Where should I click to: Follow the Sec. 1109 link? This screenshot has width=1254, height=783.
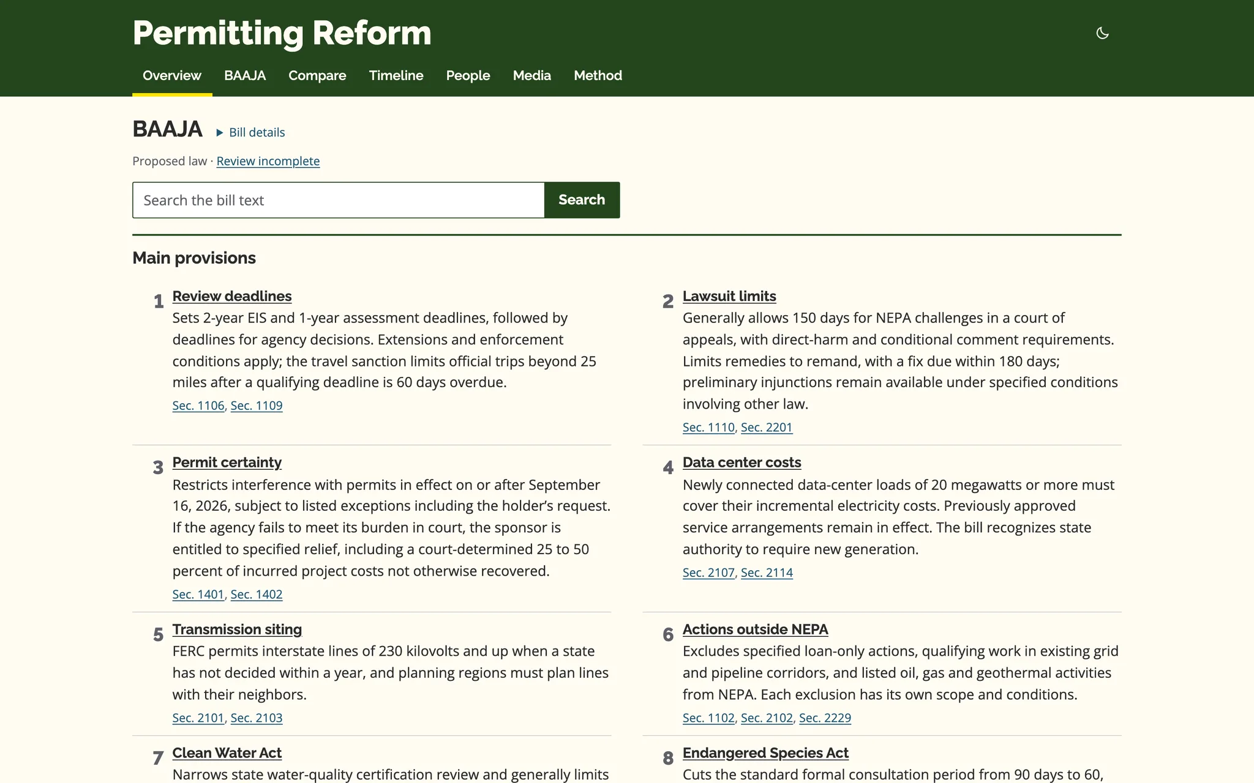click(x=257, y=406)
